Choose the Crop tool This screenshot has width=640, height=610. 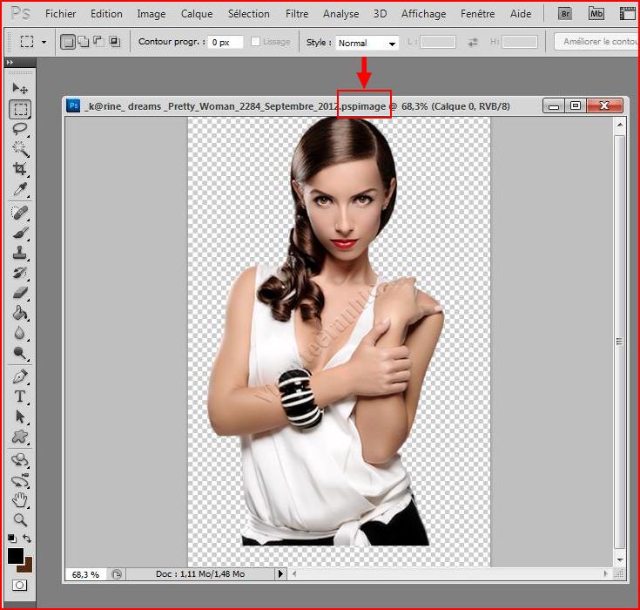tap(20, 168)
